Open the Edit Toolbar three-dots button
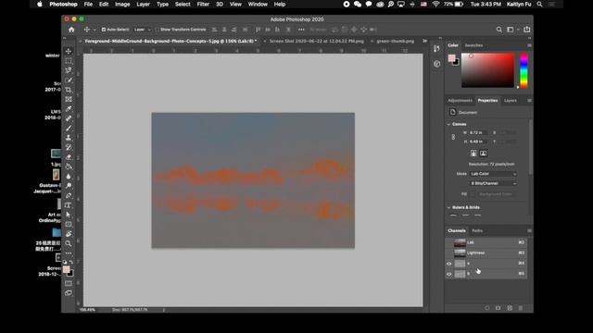The height and width of the screenshot is (333, 593). point(69,253)
